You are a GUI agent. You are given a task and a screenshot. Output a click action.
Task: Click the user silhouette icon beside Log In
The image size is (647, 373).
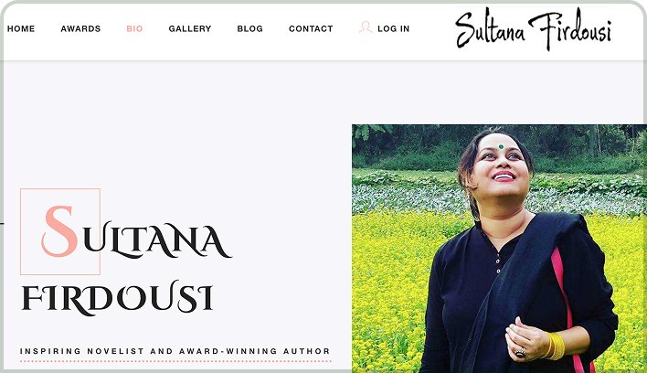[366, 27]
